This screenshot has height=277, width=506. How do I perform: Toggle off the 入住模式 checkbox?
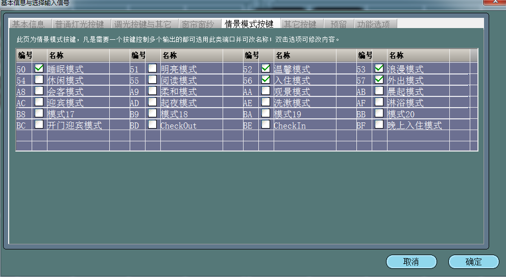pyautogui.click(x=266, y=79)
